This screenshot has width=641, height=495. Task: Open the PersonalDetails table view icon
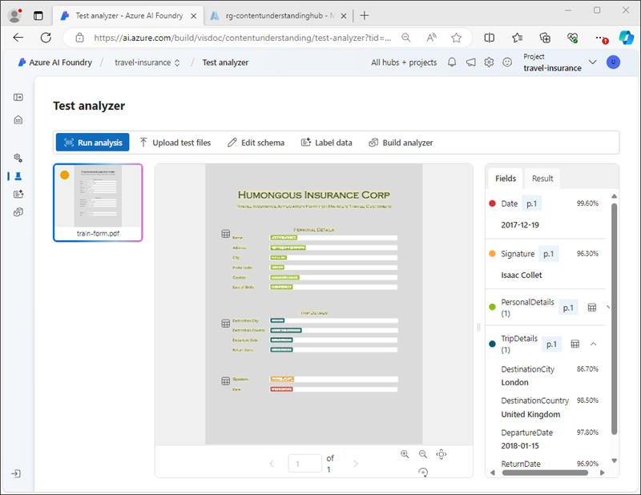point(591,308)
